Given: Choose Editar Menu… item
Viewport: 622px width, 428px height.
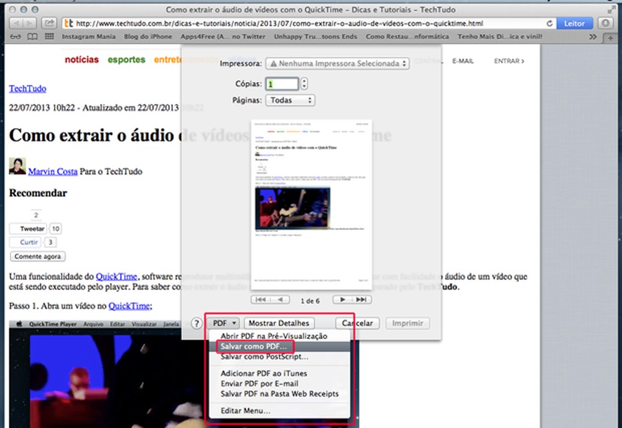Looking at the screenshot, I should pyautogui.click(x=279, y=411).
